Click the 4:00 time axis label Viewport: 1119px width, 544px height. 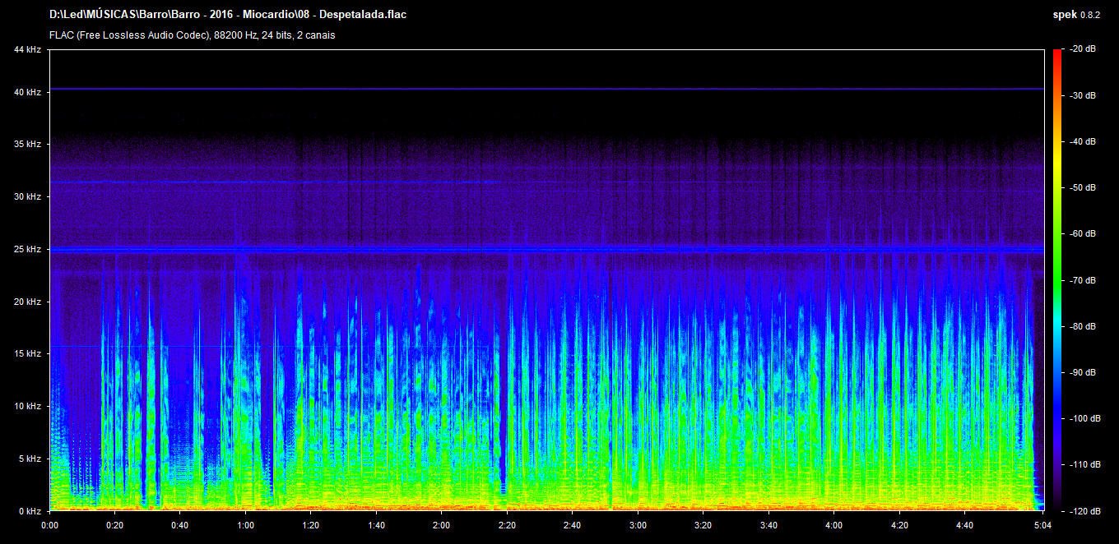pyautogui.click(x=834, y=524)
